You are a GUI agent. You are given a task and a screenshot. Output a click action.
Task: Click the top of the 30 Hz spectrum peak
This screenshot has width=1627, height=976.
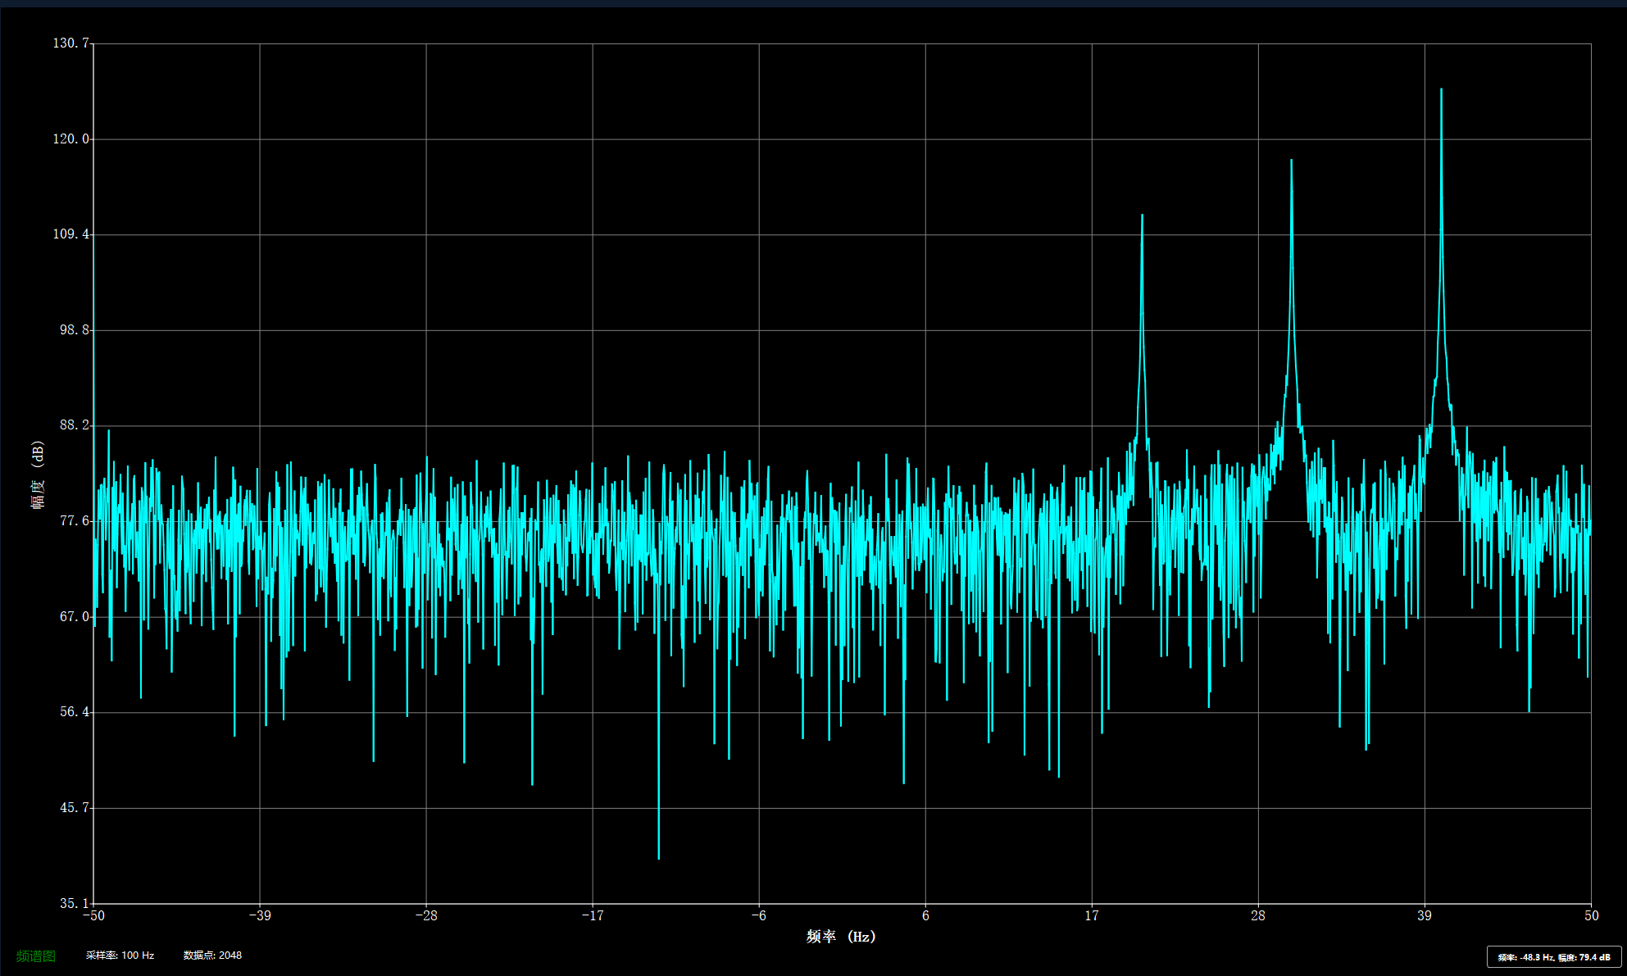1291,161
